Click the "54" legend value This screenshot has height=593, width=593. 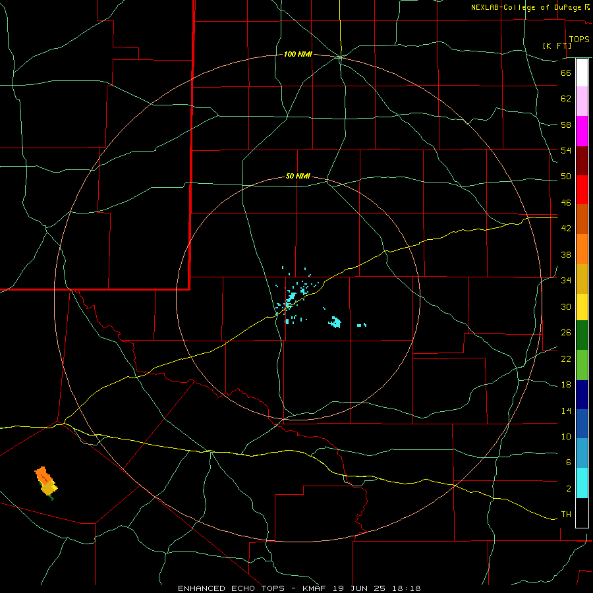tap(566, 150)
